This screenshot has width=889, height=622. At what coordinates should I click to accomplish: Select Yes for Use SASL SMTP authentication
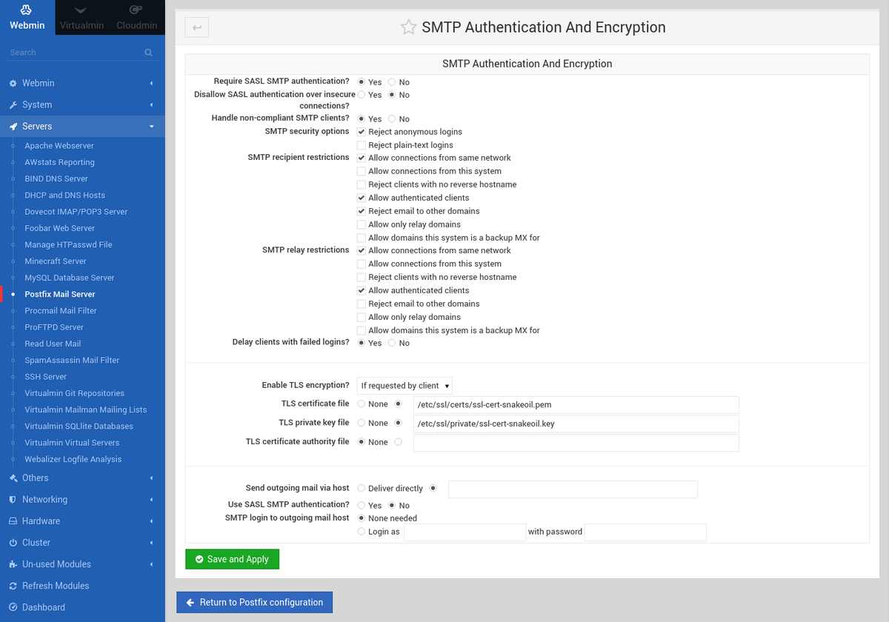[x=362, y=505]
